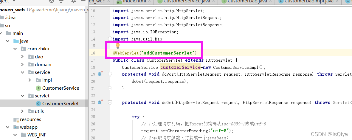Click the java.io.IOException import line
352x140 pixels.
(145, 32)
